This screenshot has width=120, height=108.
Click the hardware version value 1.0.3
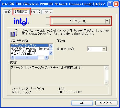pos(61,89)
